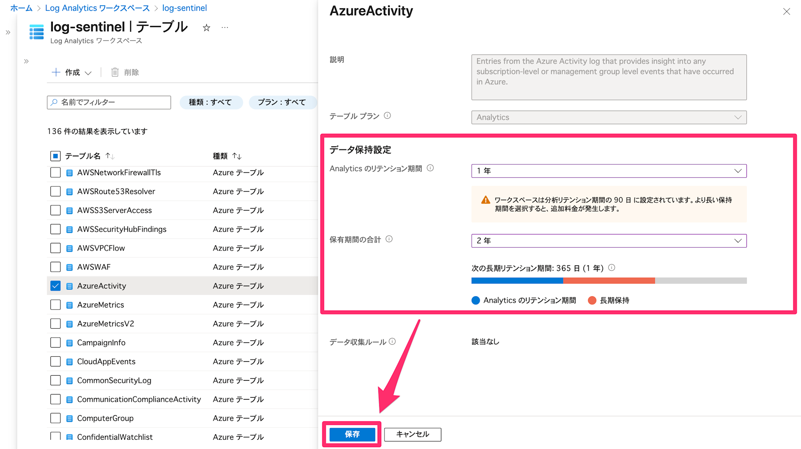Click the AzureMetrics table icon
The height and width of the screenshot is (449, 801).
click(69, 305)
